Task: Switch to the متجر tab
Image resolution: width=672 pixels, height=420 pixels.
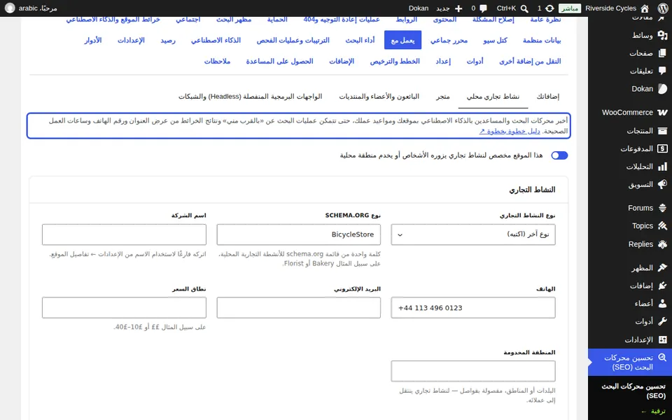Action: (x=443, y=97)
